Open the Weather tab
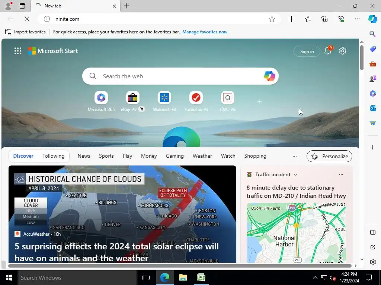This screenshot has height=285, width=381. coord(202,156)
